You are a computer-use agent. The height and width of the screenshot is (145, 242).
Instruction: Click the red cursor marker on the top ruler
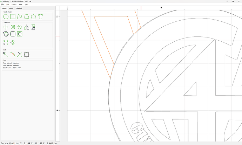coord(141,8)
